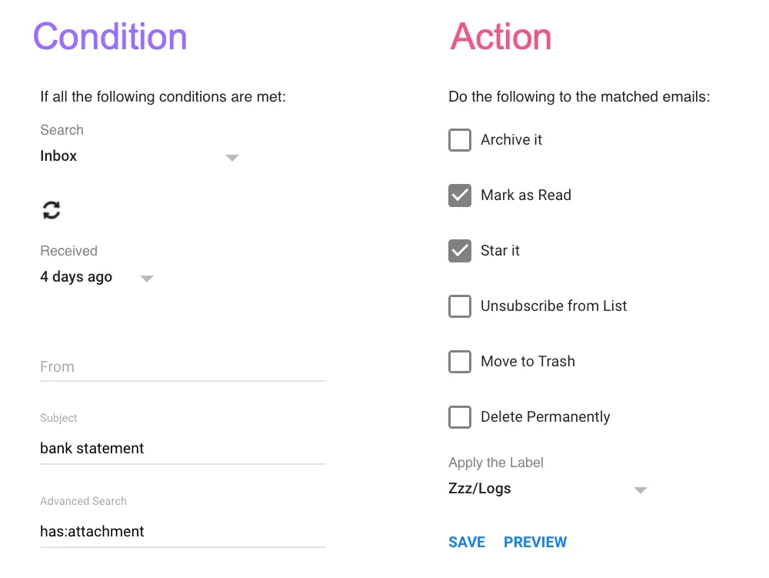Screen dimensions: 769x578
Task: Uncheck Mark as Read
Action: click(459, 195)
